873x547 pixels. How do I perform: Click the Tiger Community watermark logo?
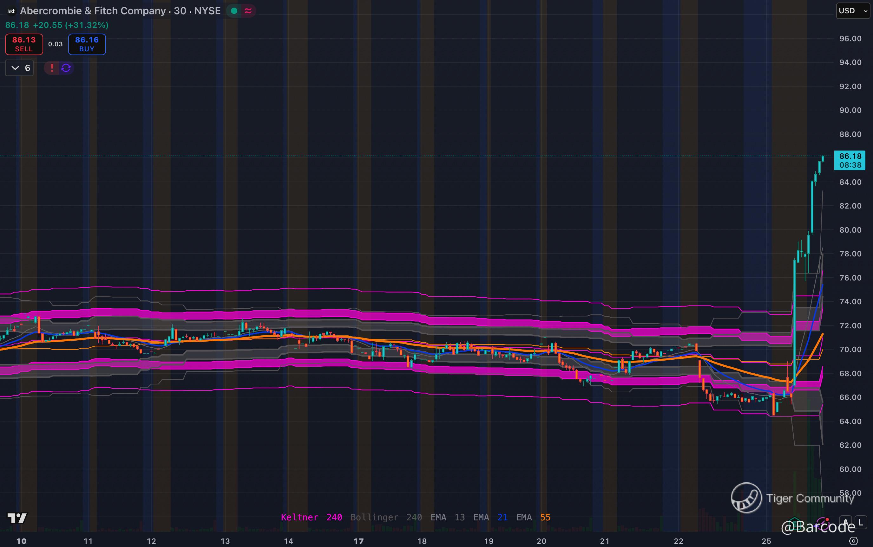[x=746, y=498]
